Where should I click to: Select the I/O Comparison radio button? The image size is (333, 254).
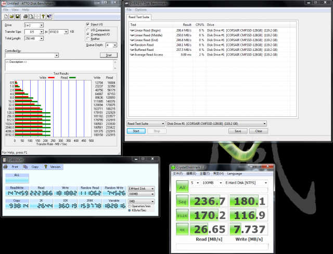(x=88, y=30)
